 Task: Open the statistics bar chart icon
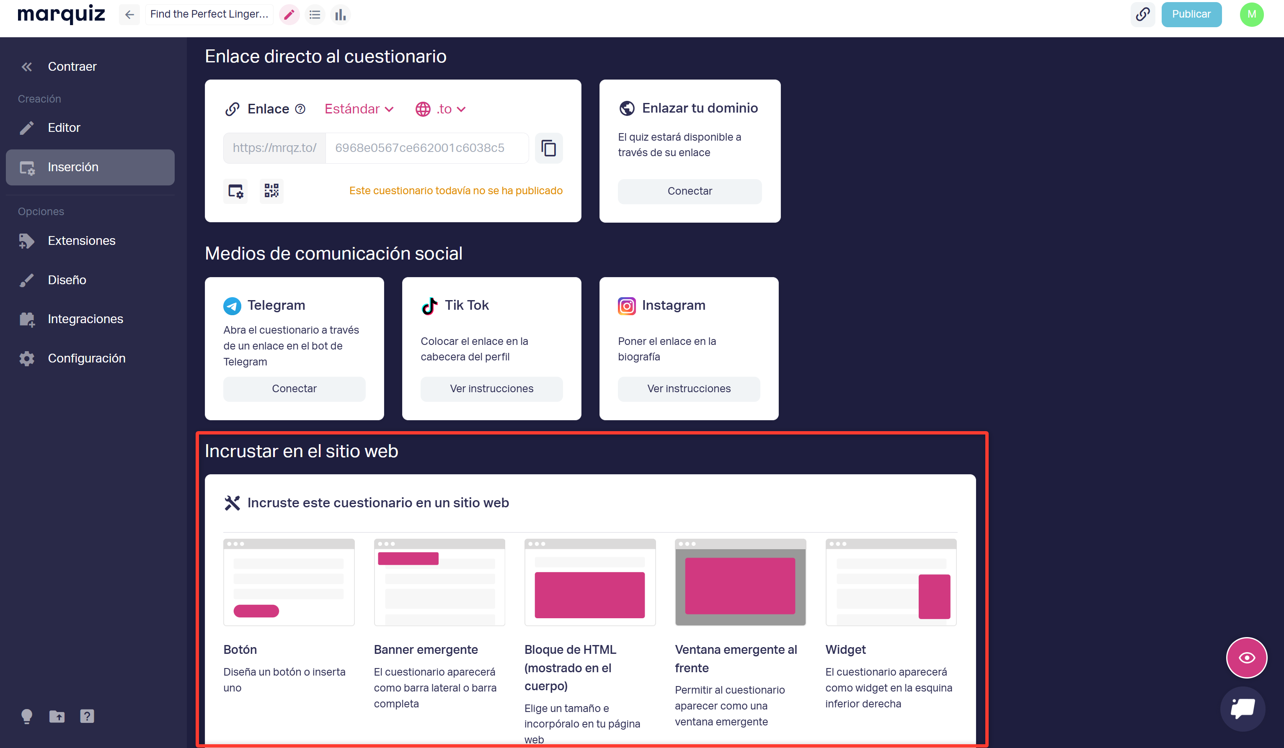[x=340, y=15]
